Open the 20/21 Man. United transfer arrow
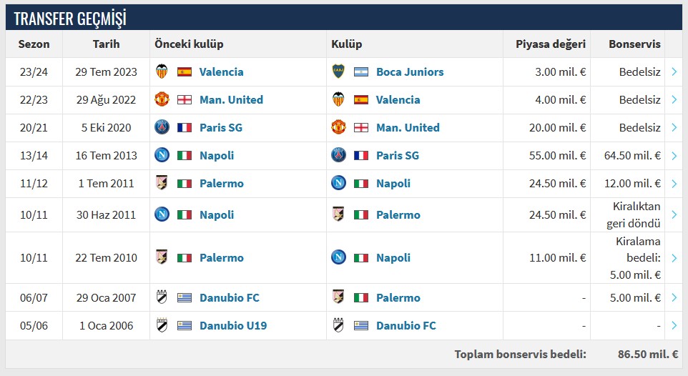The image size is (688, 376). (674, 127)
